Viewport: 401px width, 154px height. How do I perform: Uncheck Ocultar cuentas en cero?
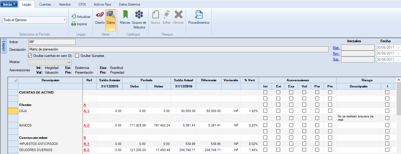click(30, 56)
